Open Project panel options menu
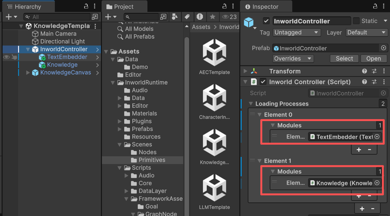Screen dimensions: 390x216 (233, 6)
